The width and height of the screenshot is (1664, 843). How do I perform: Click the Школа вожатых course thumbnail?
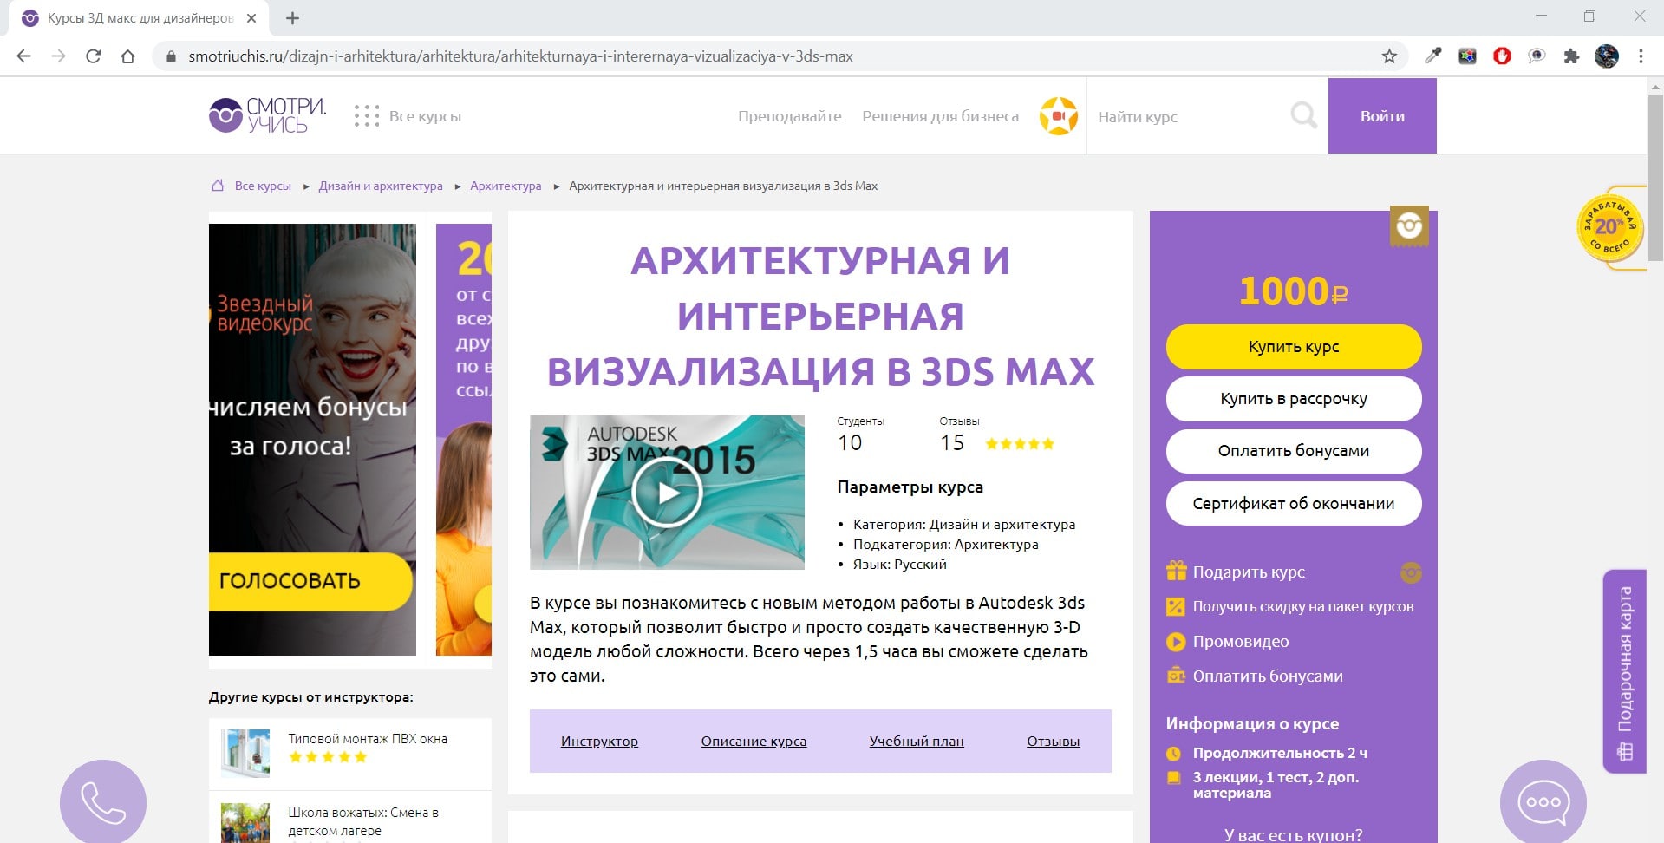(245, 823)
